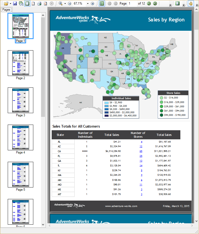Advance to the next page icon
Screen dimensions: 199x234
(x=149, y=3)
